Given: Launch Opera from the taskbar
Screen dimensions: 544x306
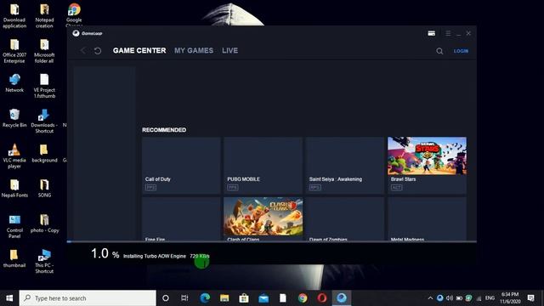Looking at the screenshot, I should (x=322, y=298).
